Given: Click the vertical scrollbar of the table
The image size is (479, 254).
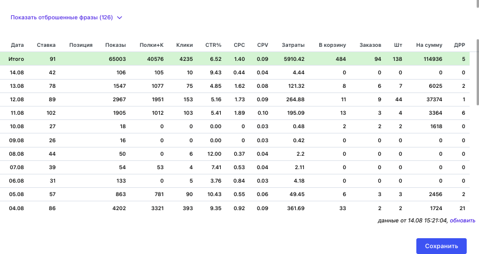Looking at the screenshot, I should (477, 73).
